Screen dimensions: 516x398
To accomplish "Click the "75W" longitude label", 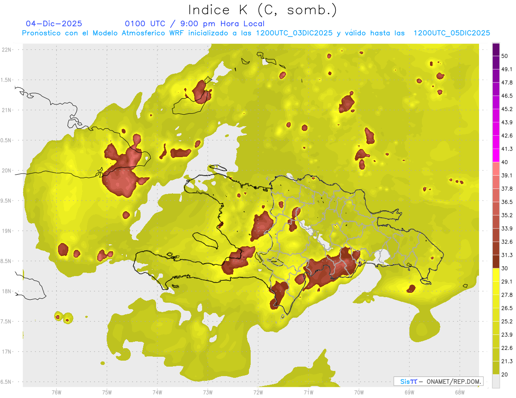I will (107, 393).
